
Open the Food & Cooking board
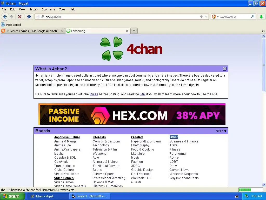coord(143,149)
